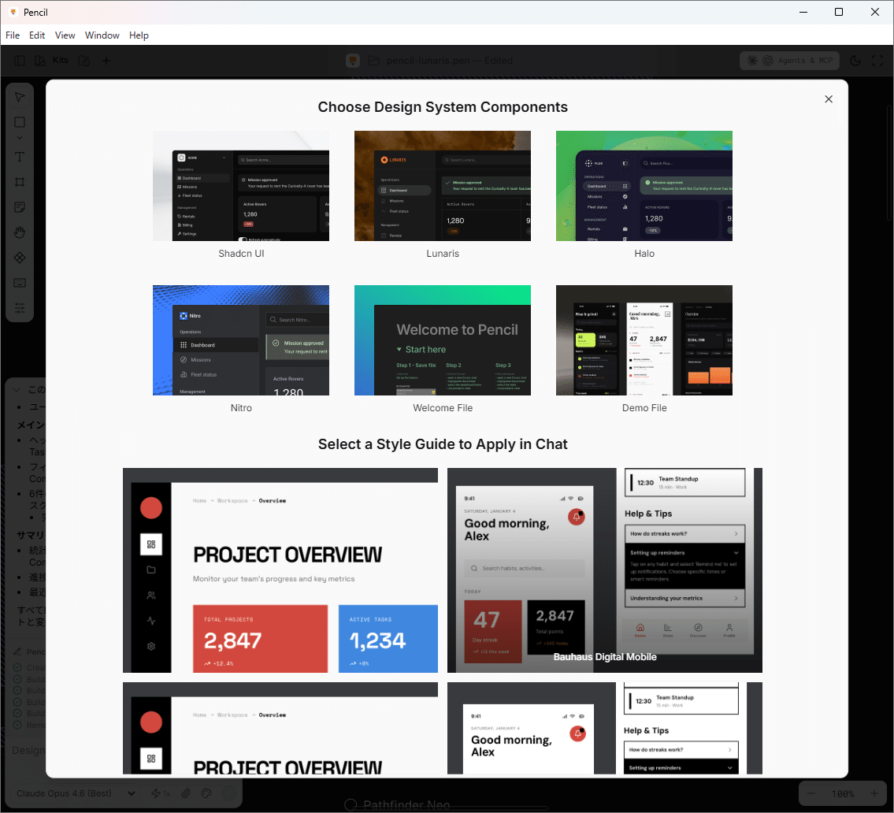Open the Help menu
This screenshot has width=894, height=813.
[x=139, y=35]
